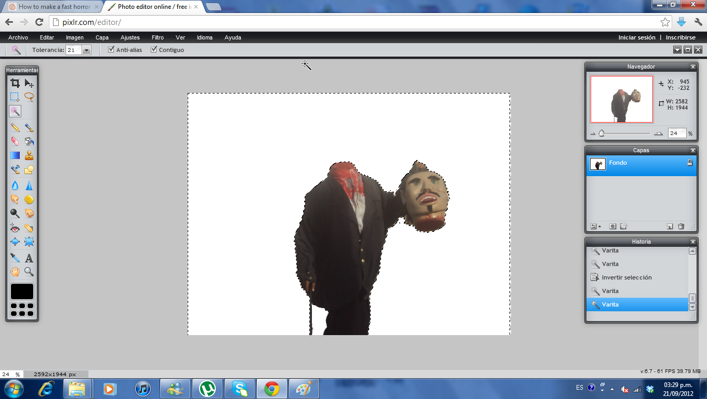Select the Crop tool

tap(15, 83)
